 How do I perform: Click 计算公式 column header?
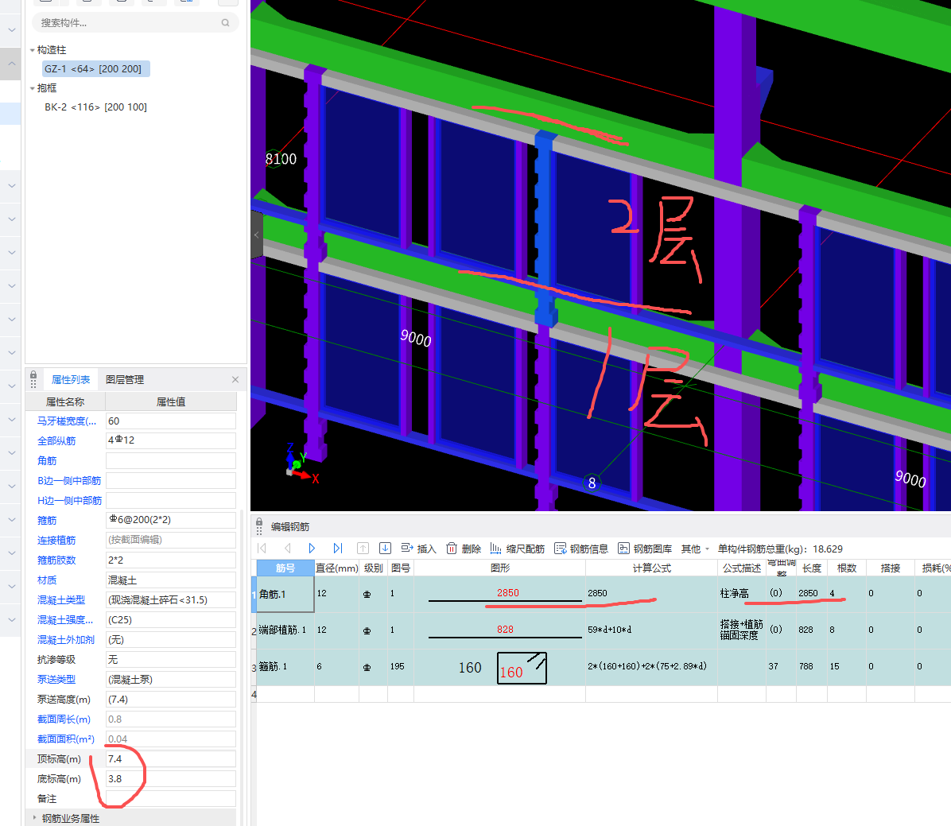click(651, 568)
